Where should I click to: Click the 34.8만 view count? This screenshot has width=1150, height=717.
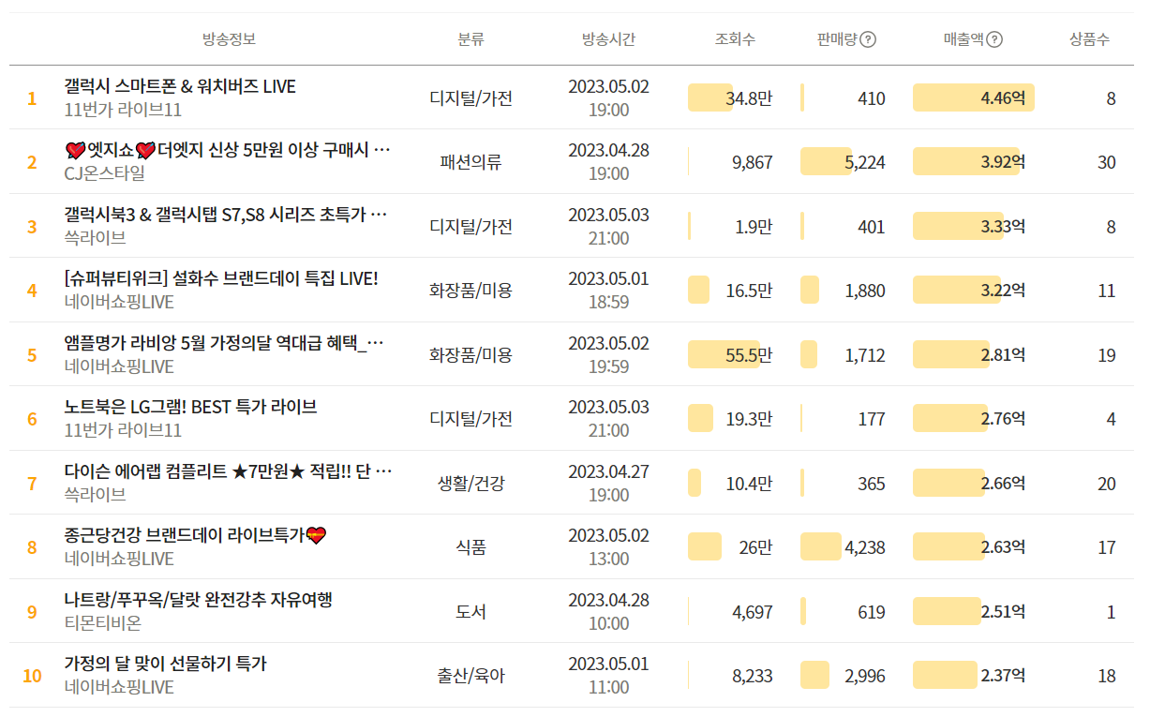749,98
